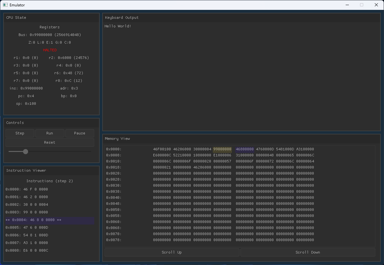Click memory word E600000C
384x265 pixels.
162,155
